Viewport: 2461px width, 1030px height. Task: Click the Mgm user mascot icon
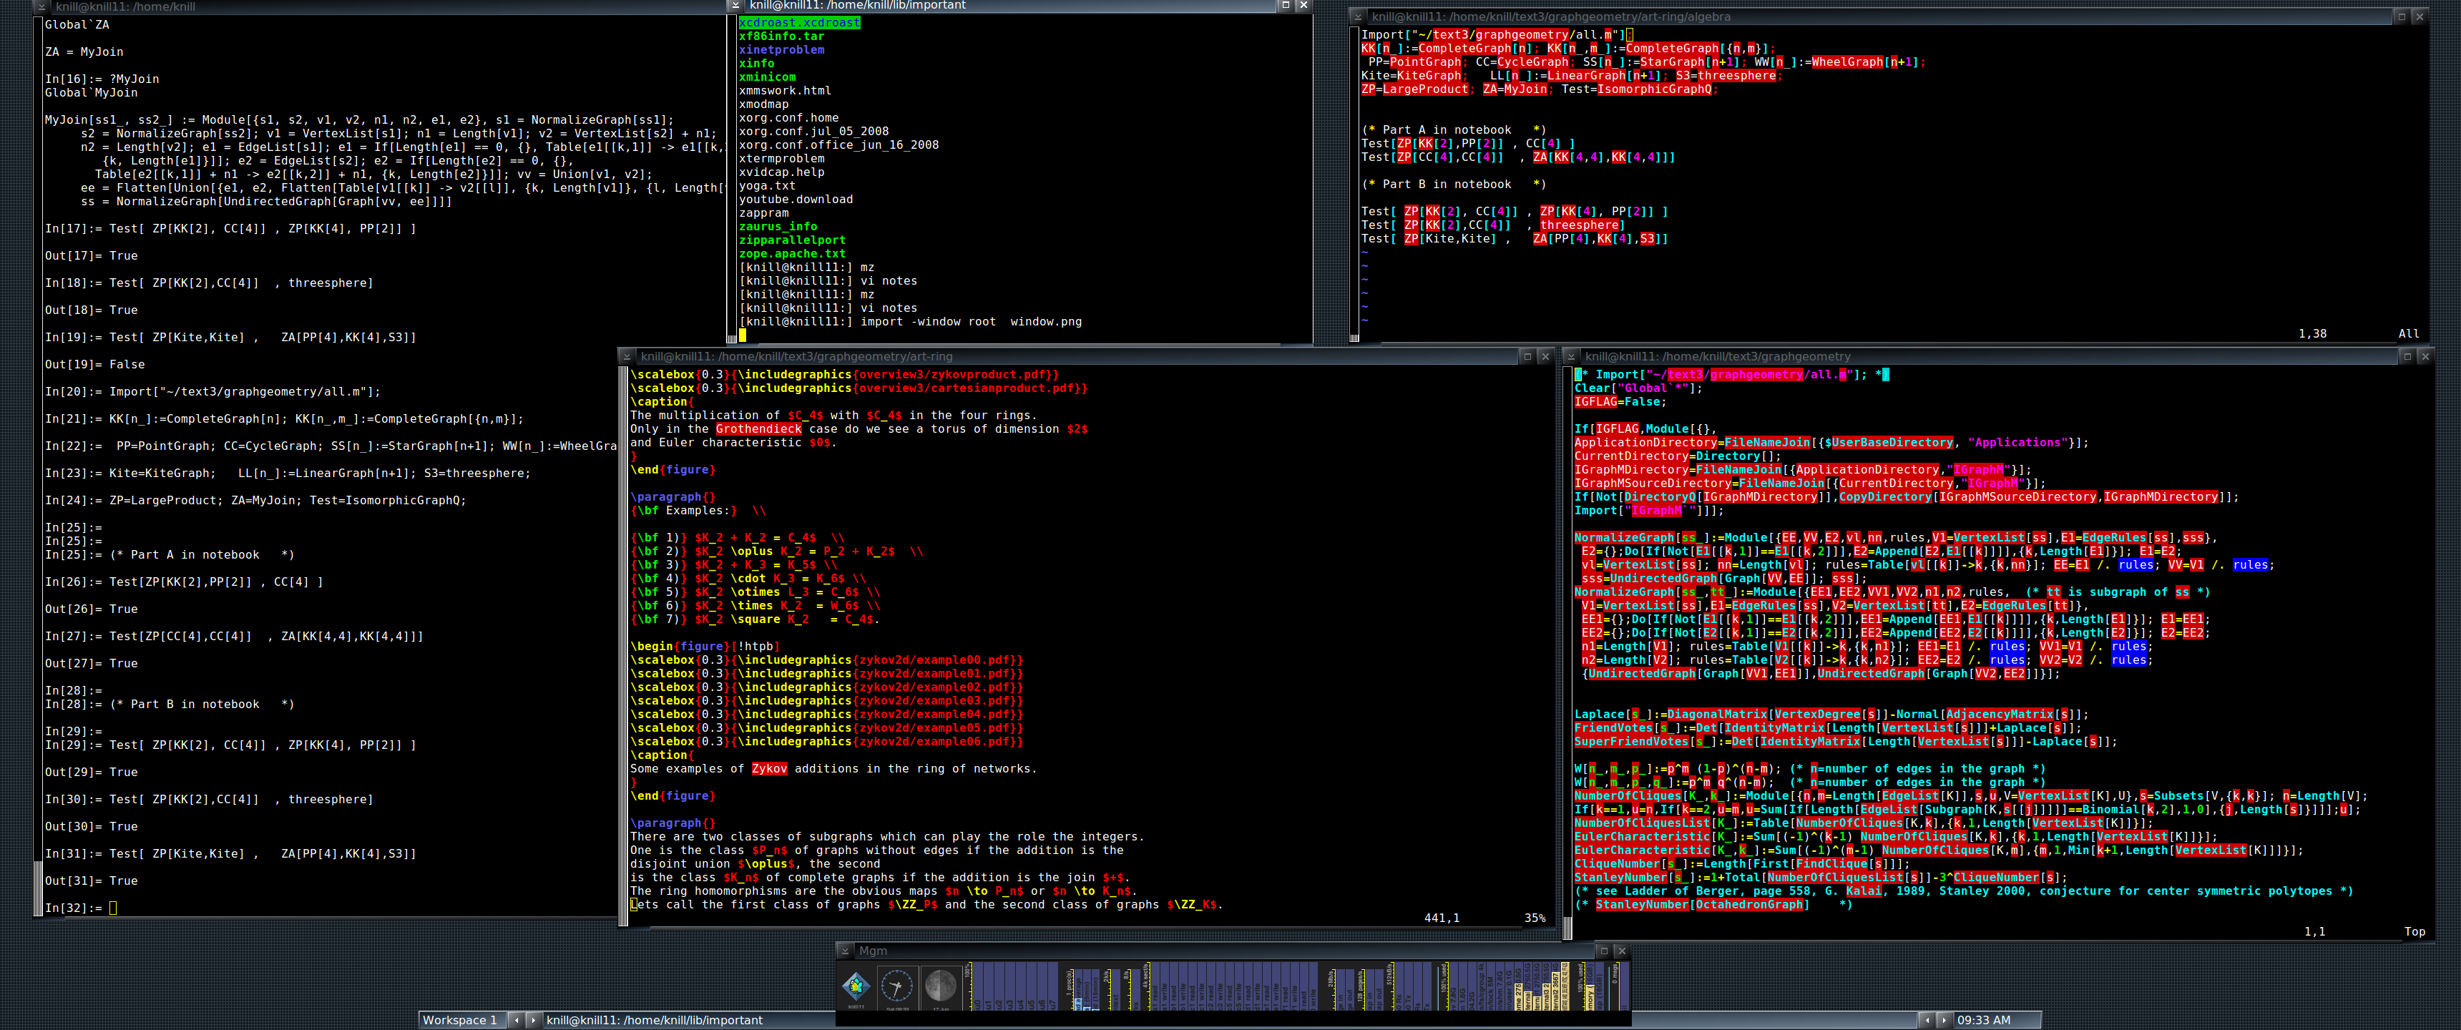pos(856,985)
